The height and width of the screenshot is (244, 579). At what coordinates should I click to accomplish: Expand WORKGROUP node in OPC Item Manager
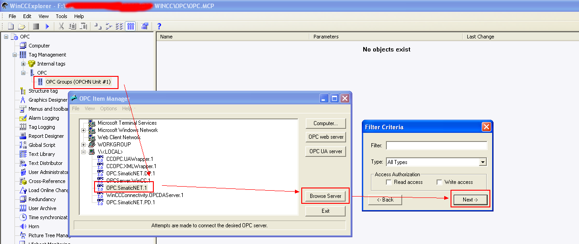tap(83, 145)
